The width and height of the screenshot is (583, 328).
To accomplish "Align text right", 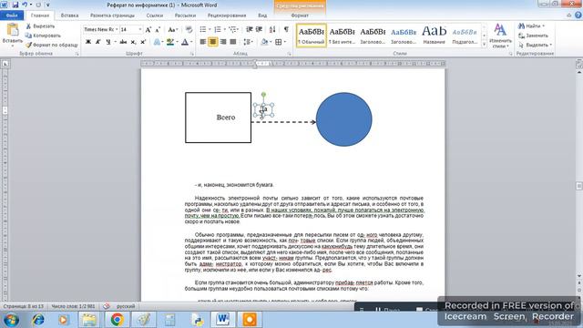I will click(222, 42).
